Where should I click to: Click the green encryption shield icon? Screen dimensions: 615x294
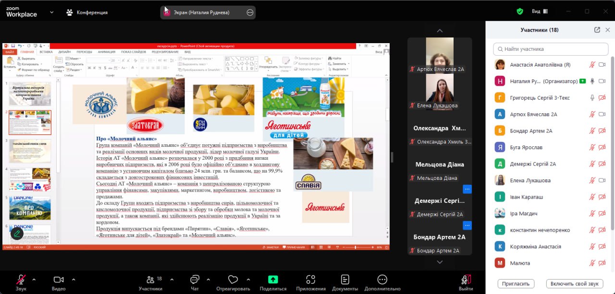520,11
